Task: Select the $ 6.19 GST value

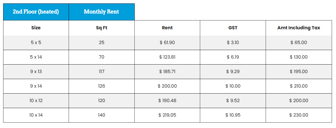Action: (x=233, y=57)
